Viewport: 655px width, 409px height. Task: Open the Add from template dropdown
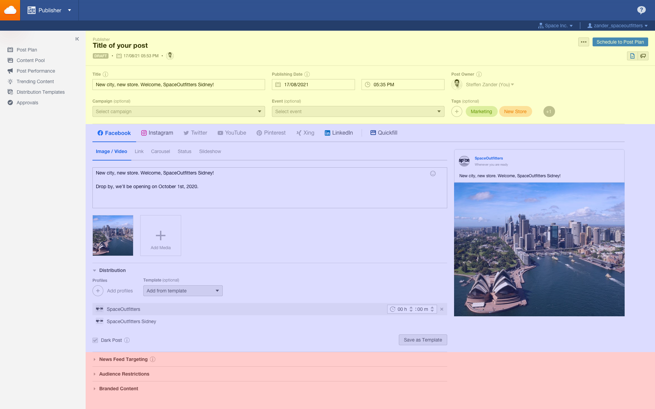pyautogui.click(x=183, y=291)
